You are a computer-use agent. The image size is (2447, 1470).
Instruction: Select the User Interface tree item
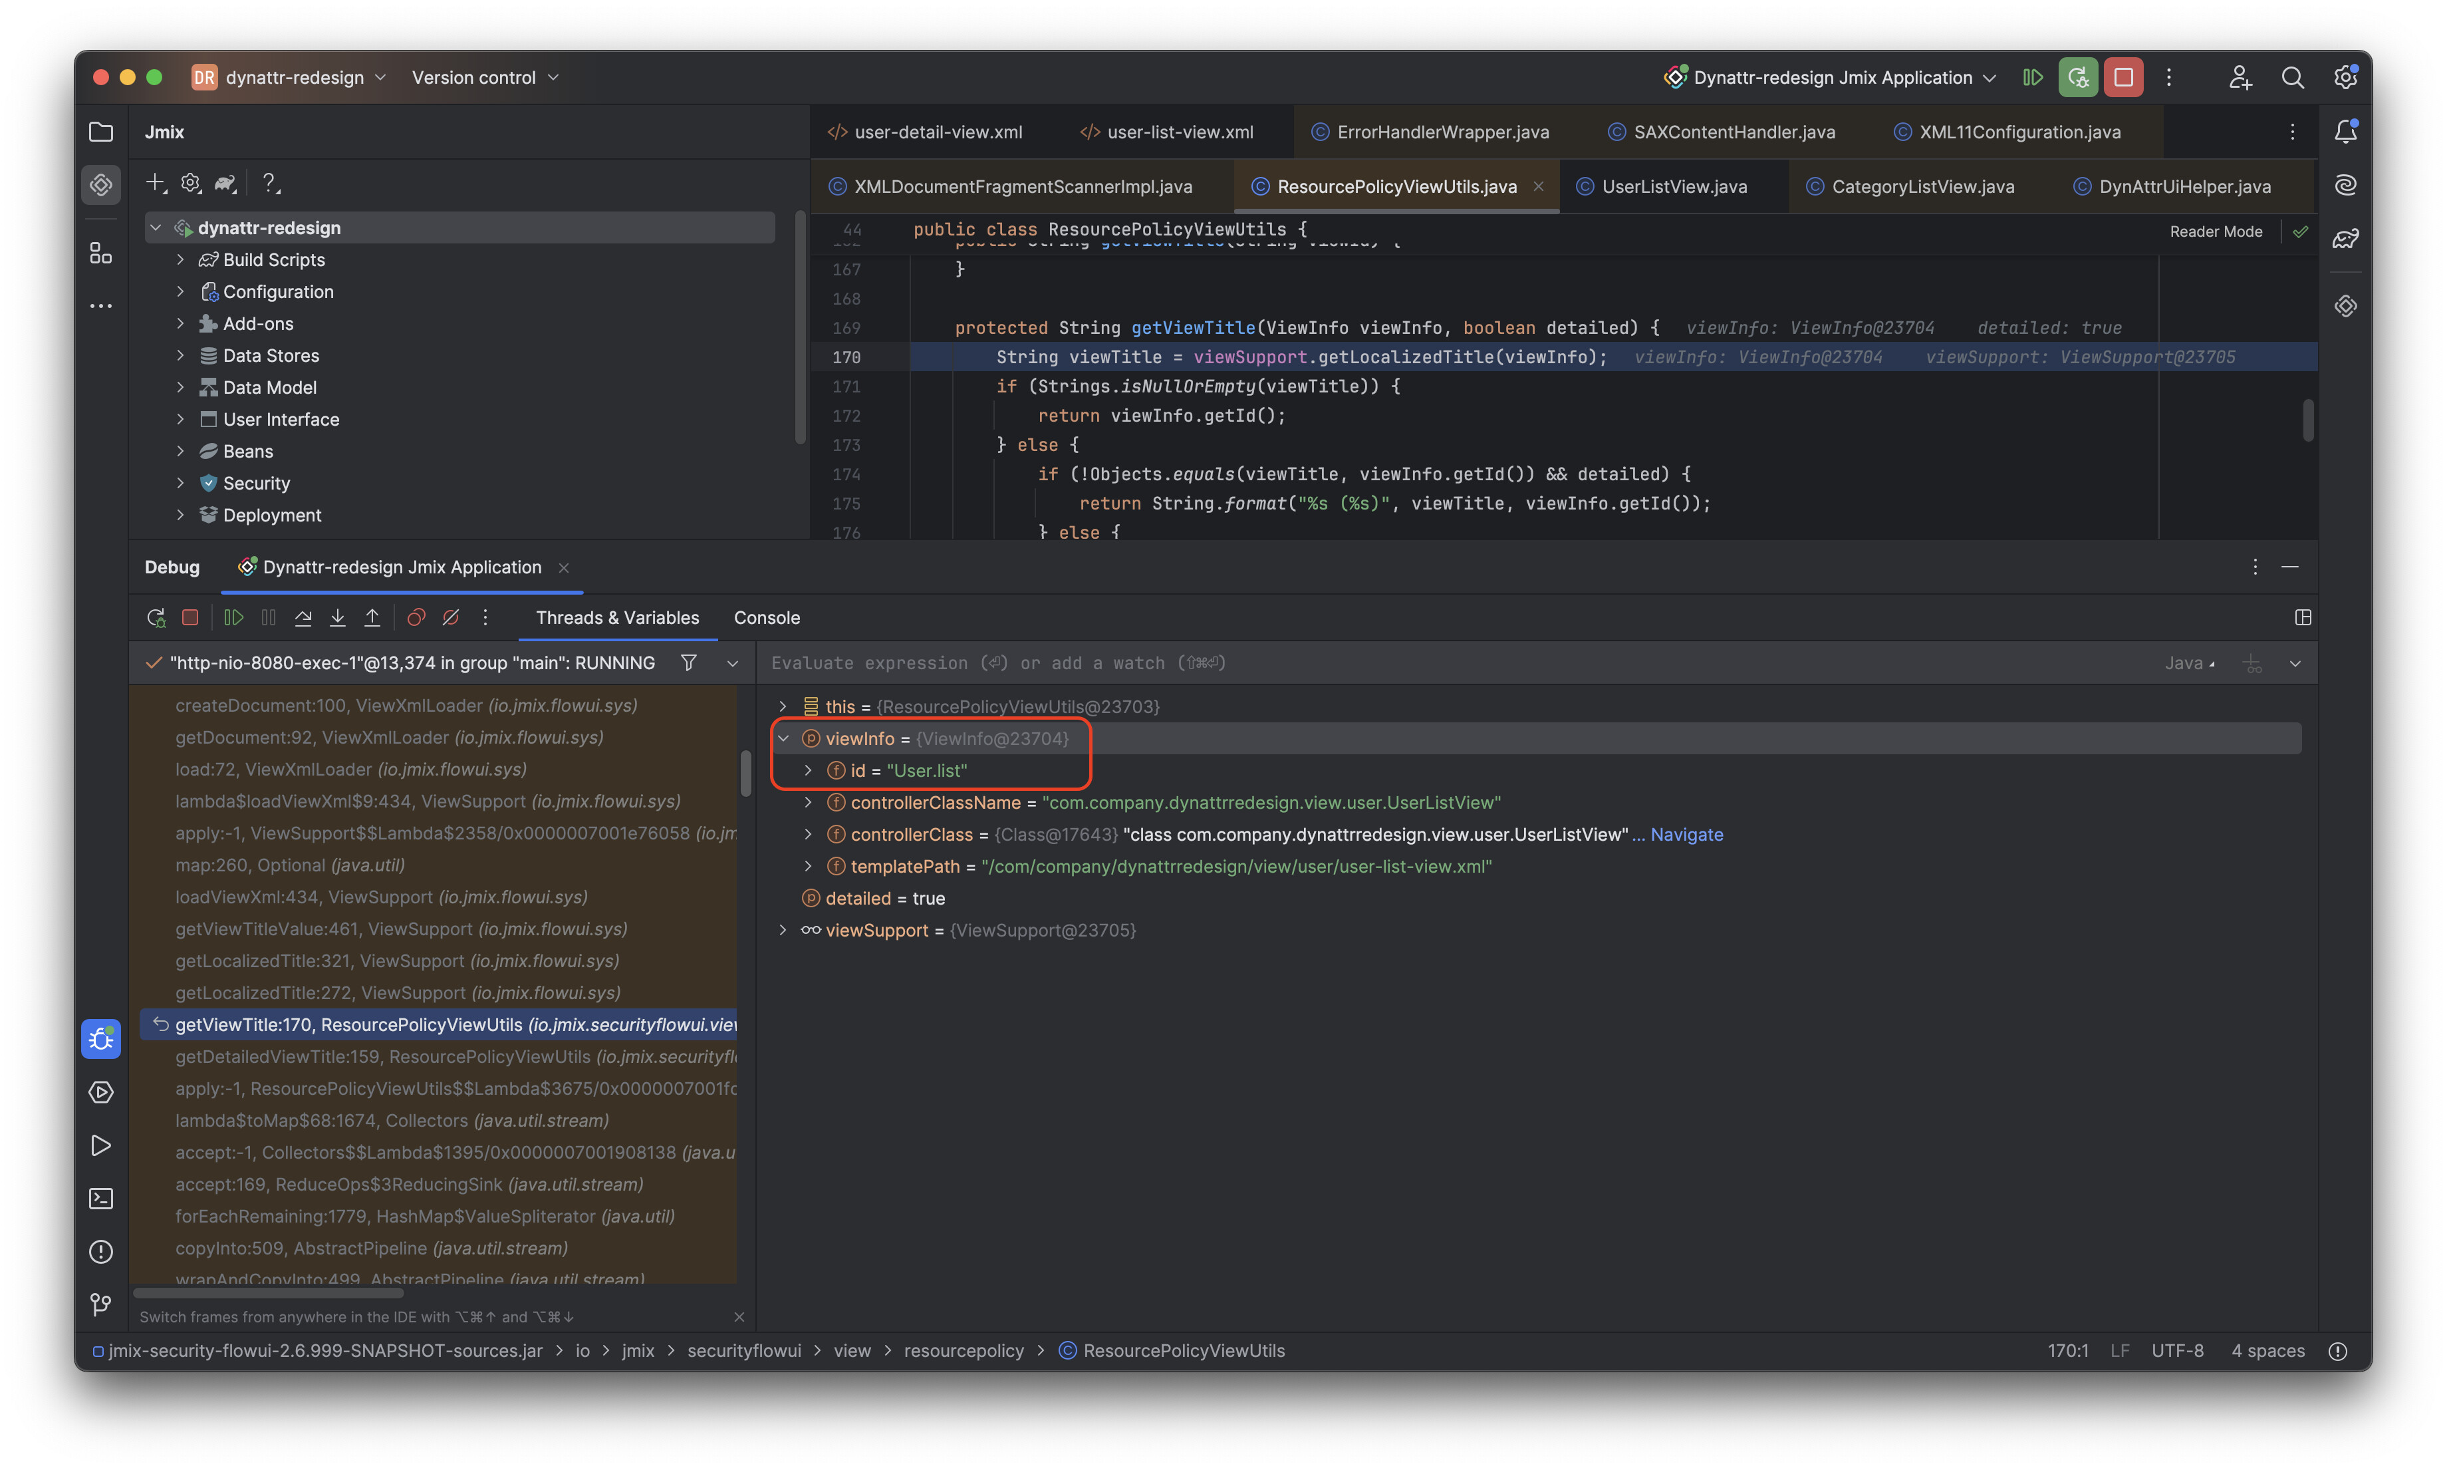pos(280,419)
